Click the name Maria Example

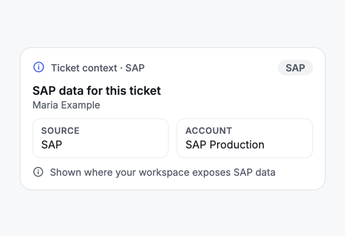66,105
